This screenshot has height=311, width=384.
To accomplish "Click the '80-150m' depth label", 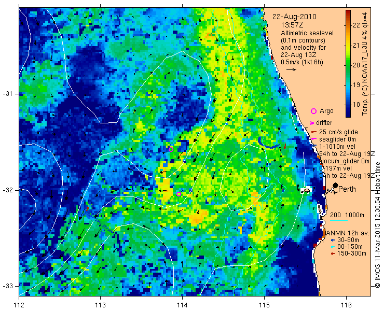I will click(x=350, y=247).
